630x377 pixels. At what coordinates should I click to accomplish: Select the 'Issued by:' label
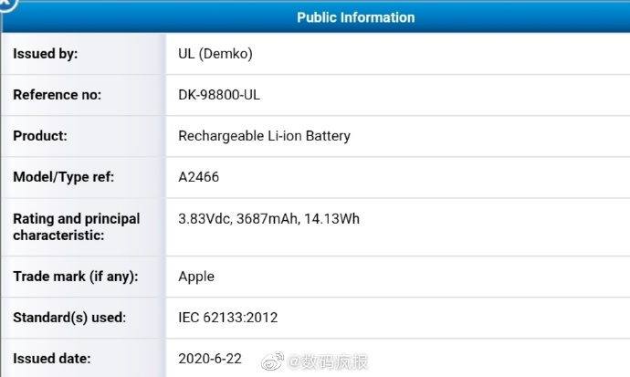[x=45, y=54]
